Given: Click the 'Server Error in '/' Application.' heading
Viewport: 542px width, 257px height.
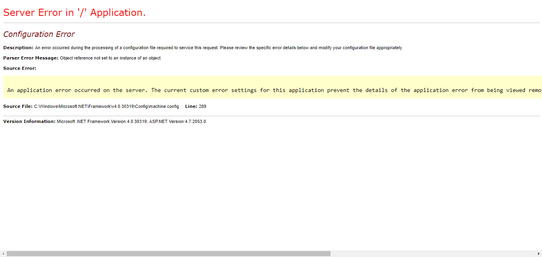Looking at the screenshot, I should tap(74, 13).
